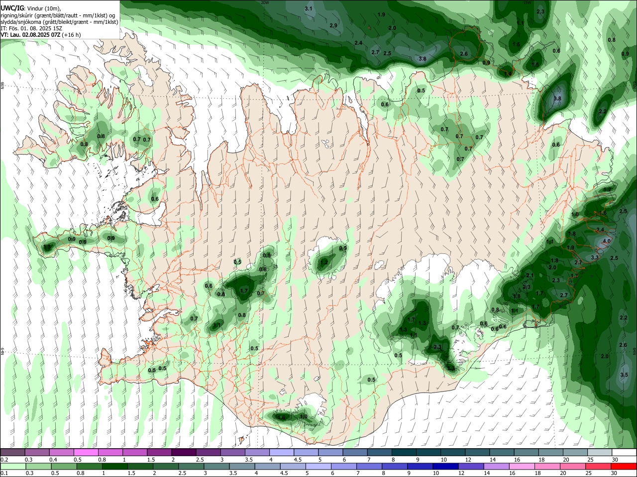
Task: Click the pale green 0.1 legend swatch
Action: click(x=12, y=466)
